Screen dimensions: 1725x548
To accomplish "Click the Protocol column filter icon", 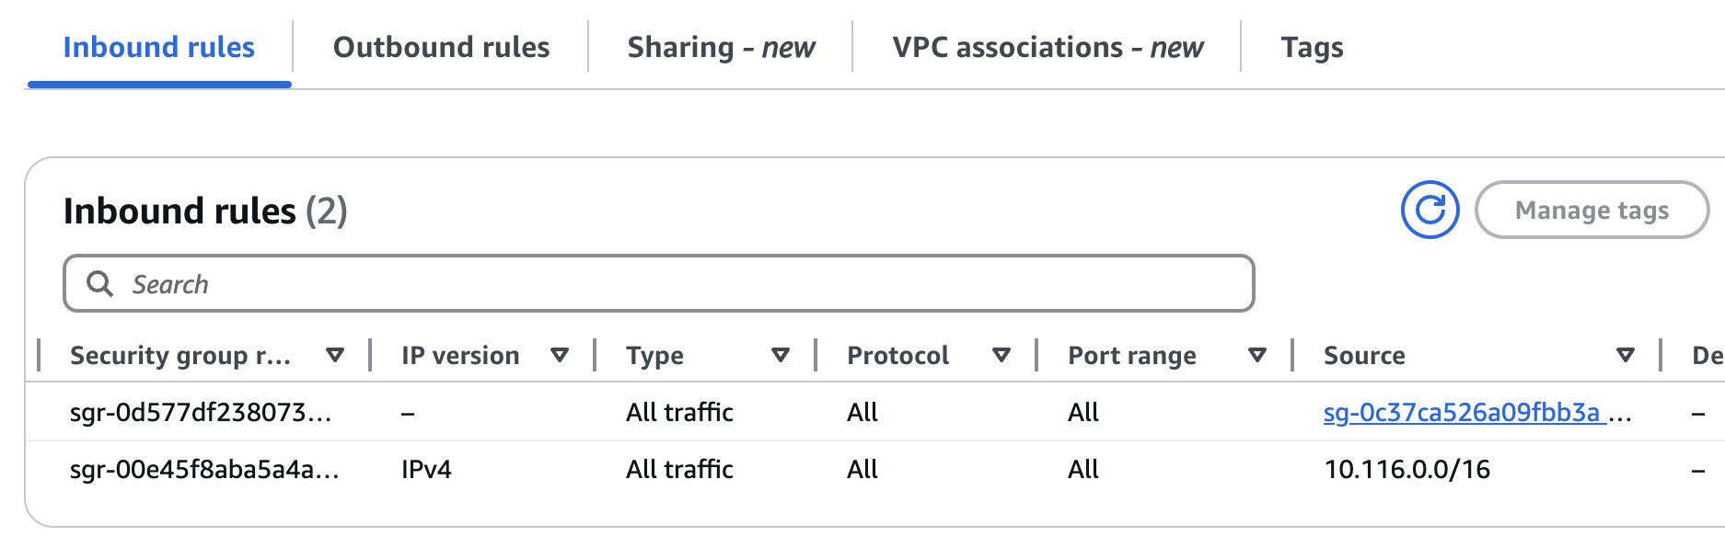I will coord(1002,354).
